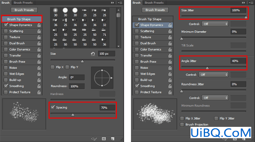This screenshot has height=142, width=255.
Task: Lock Shape Dynamics in right Brush panel
Action: click(x=170, y=25)
